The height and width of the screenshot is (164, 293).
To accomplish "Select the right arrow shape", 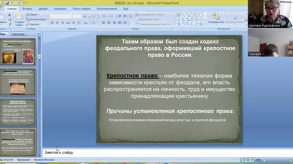I will (192, 19).
